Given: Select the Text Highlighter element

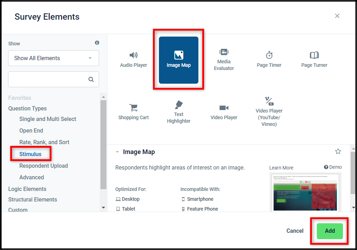Looking at the screenshot, I should (x=178, y=112).
